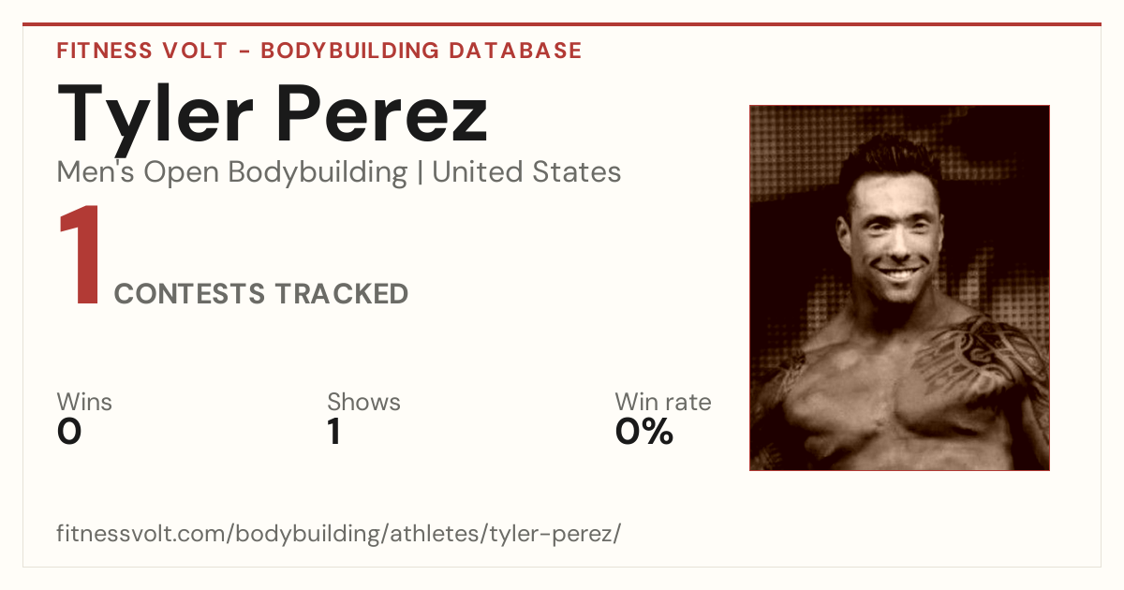1124x590 pixels.
Task: Click the tattooed shoulder in photo
Action: 979,356
